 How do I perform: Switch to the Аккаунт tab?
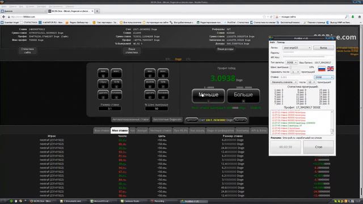[142, 130]
